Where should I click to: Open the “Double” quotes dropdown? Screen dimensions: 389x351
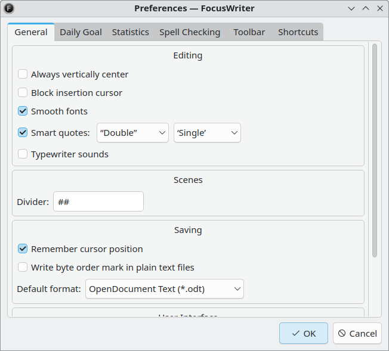tap(132, 133)
